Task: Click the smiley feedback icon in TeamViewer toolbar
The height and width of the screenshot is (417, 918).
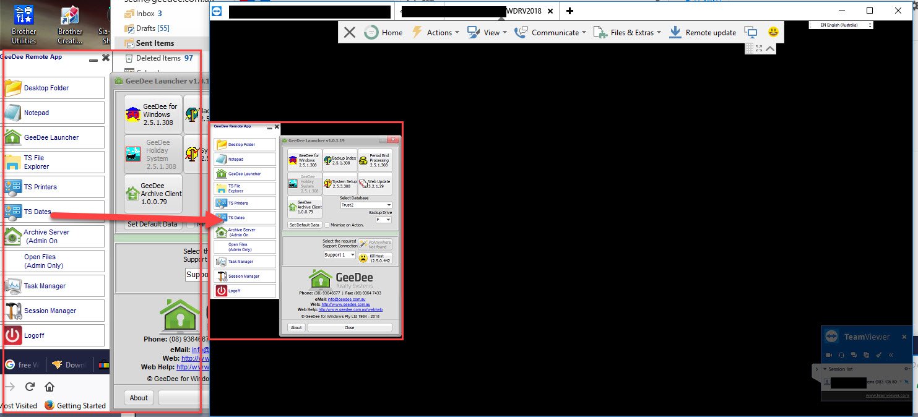Action: [773, 32]
